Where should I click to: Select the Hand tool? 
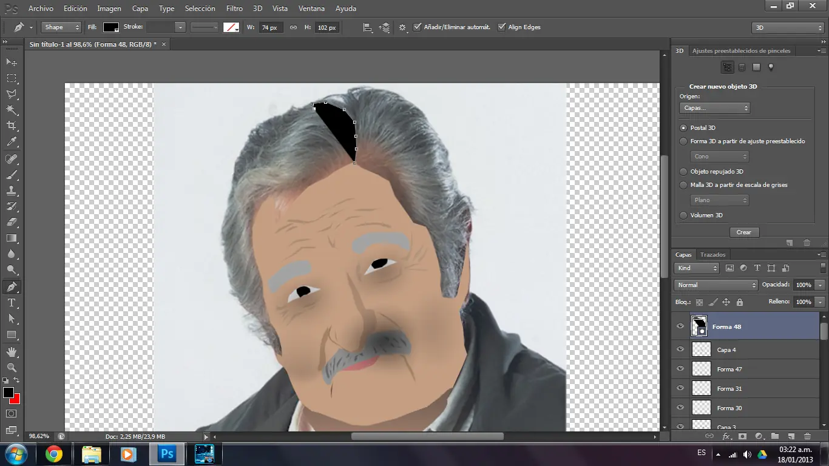pos(12,351)
